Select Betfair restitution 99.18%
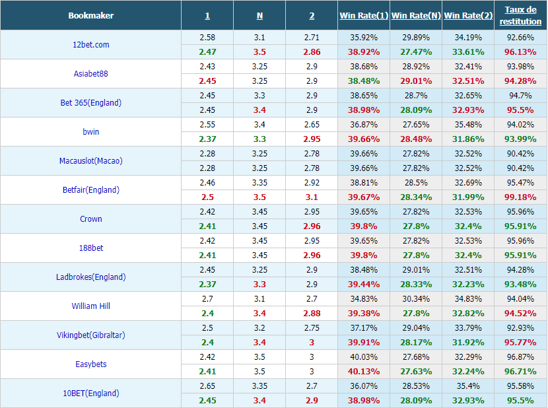 point(520,197)
